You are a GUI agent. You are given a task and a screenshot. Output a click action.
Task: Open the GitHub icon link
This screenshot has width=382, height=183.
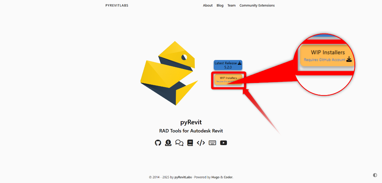click(x=158, y=143)
